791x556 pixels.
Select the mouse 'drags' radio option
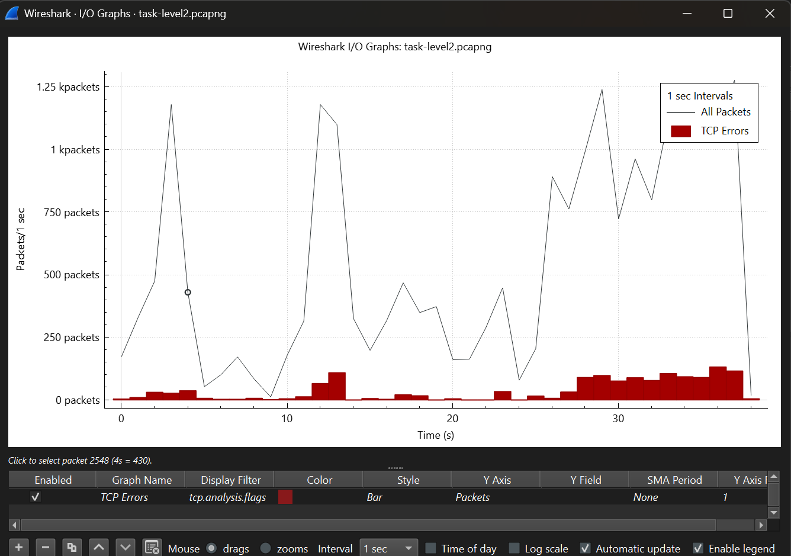pyautogui.click(x=211, y=548)
